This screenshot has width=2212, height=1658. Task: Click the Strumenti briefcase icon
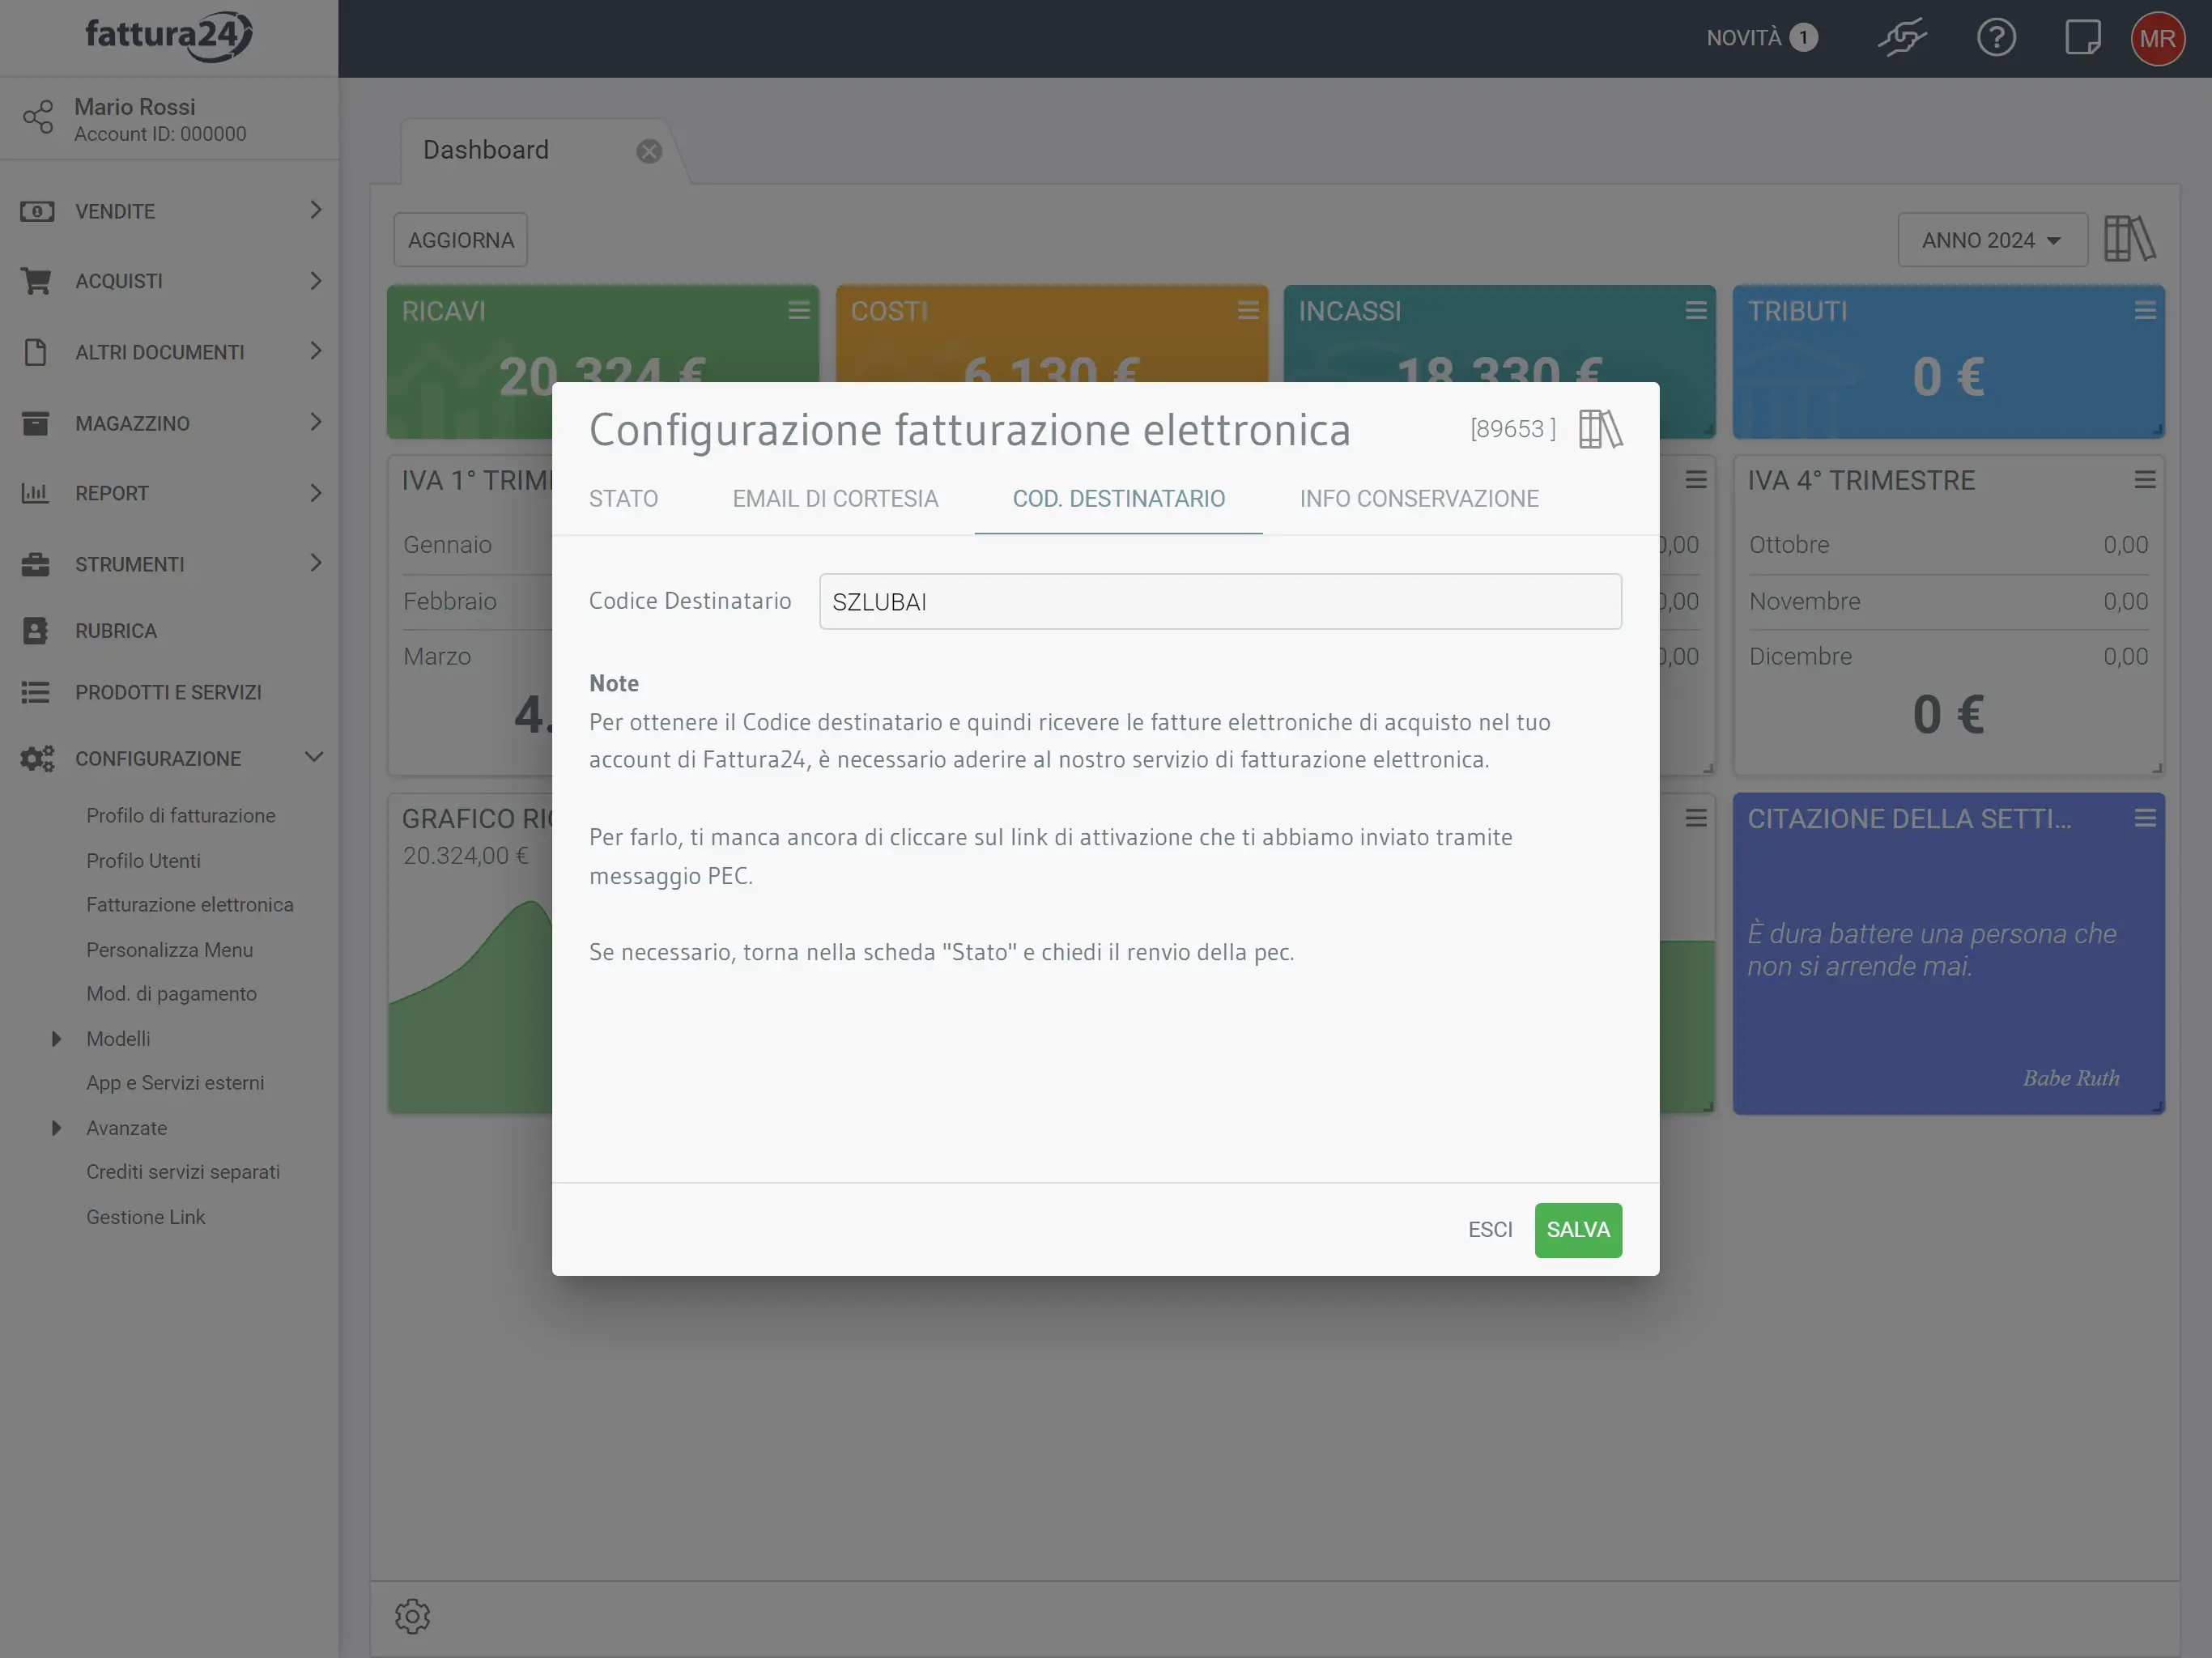35,564
